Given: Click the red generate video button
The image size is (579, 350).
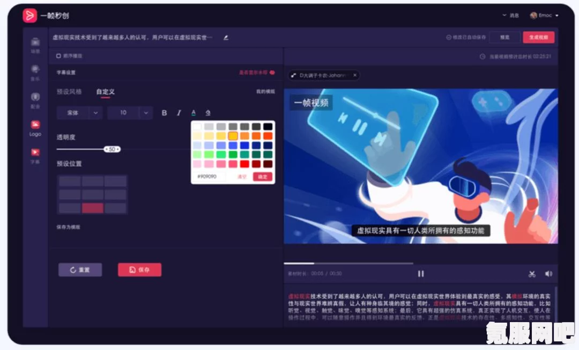Looking at the screenshot, I should point(538,38).
